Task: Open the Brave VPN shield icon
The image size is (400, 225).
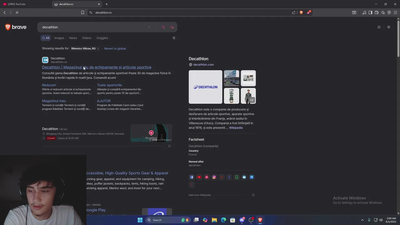Action: [389, 12]
